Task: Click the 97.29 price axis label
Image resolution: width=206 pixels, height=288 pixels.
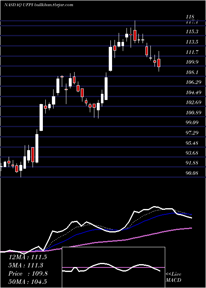Action: 192,133
